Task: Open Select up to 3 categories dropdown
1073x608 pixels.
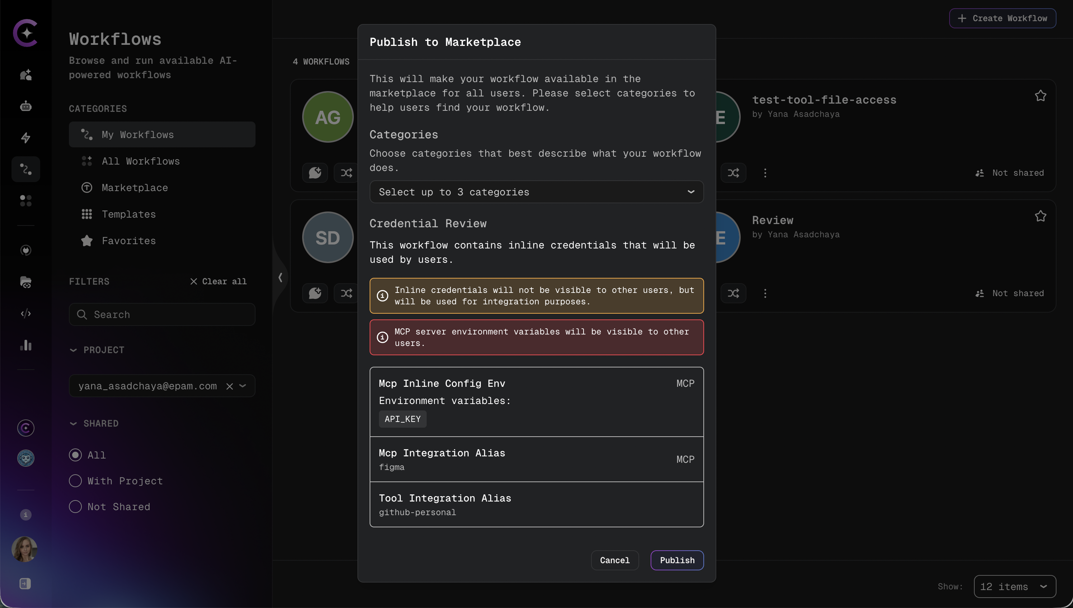Action: pos(536,192)
